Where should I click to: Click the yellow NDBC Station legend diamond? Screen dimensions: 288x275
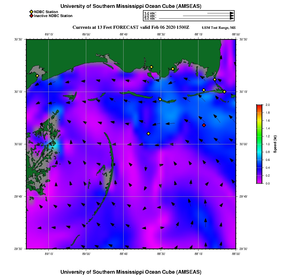(x=31, y=12)
